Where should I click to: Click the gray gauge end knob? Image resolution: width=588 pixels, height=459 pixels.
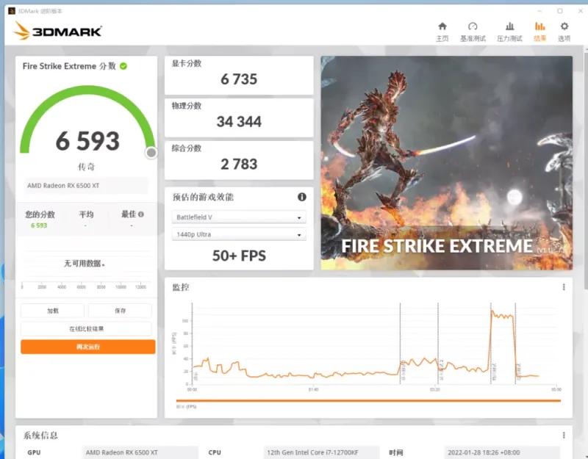[x=151, y=153]
